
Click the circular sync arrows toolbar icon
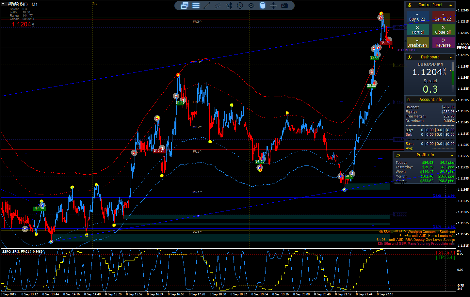251,6
